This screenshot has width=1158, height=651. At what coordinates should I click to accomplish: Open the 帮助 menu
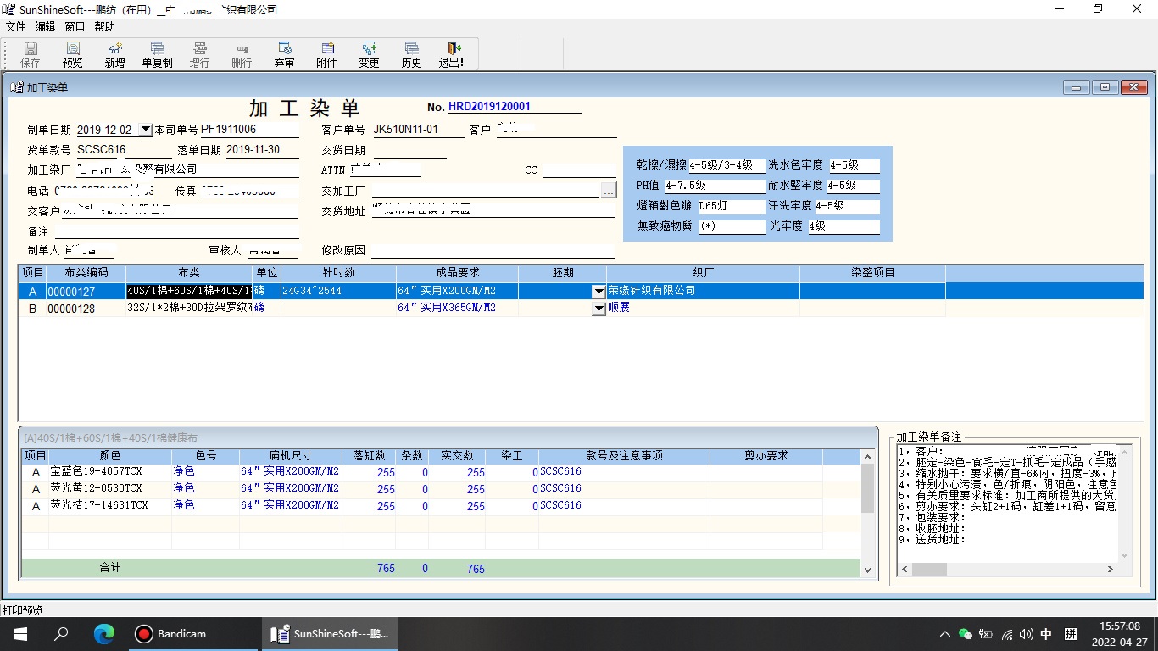point(104,26)
